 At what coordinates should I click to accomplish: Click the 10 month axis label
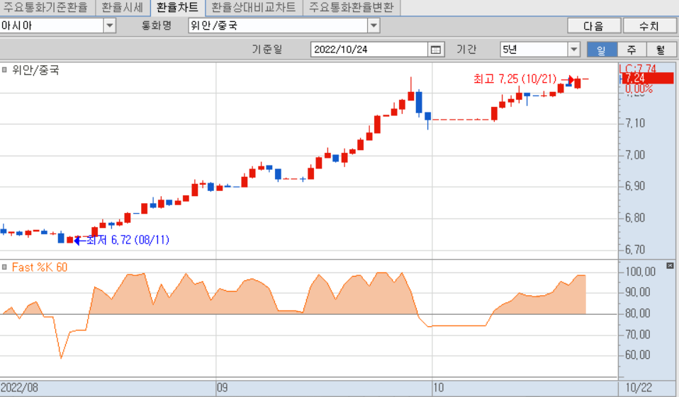(x=438, y=388)
